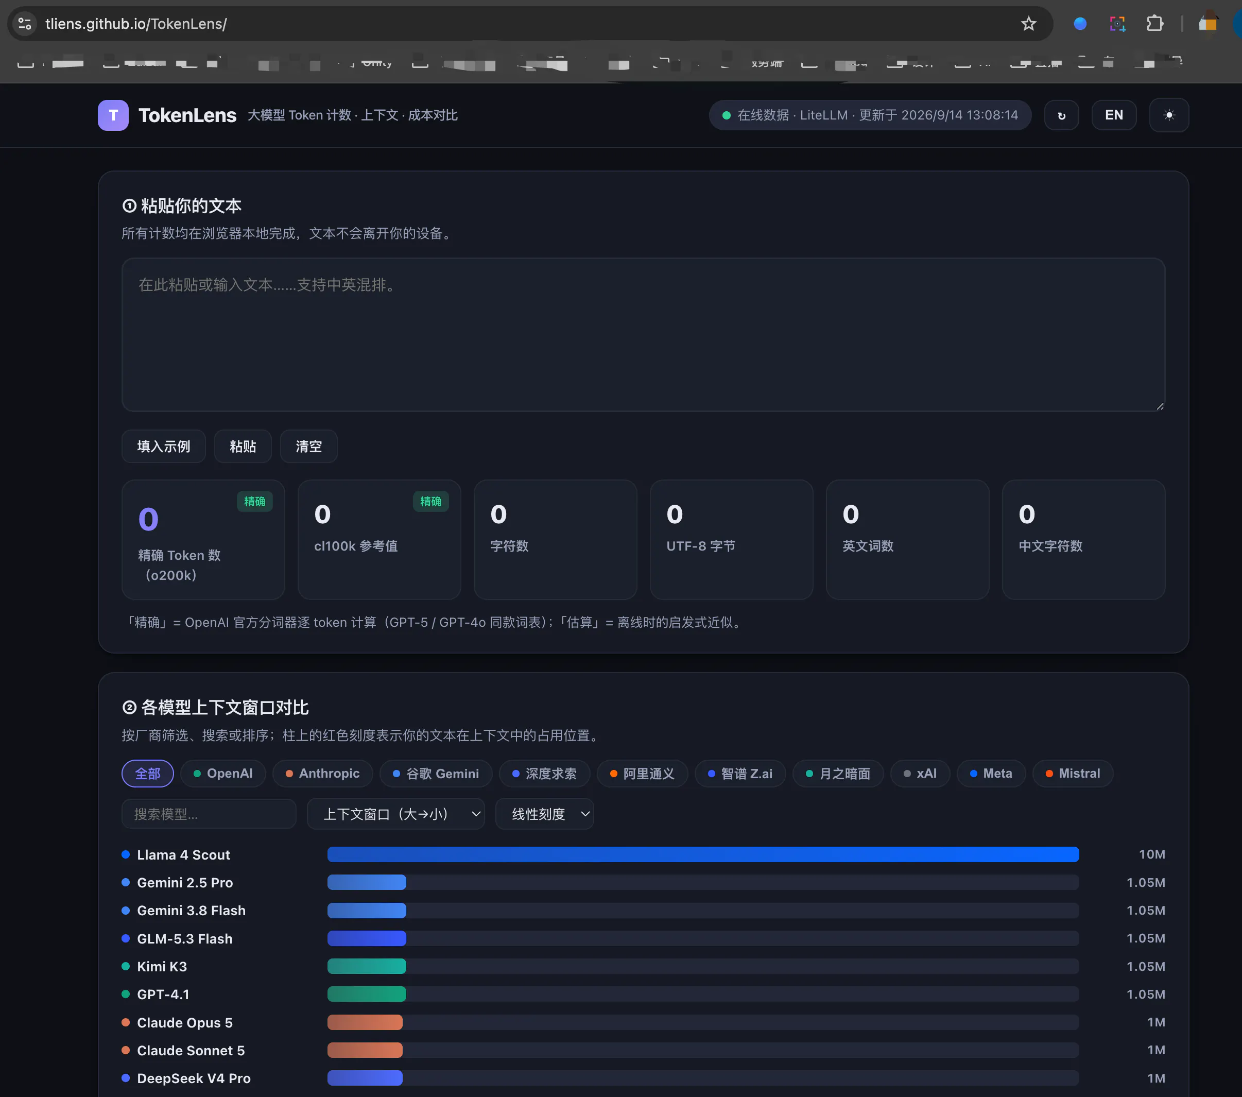Filter models by 谷歌 Gemini
1242x1097 pixels.
436,774
